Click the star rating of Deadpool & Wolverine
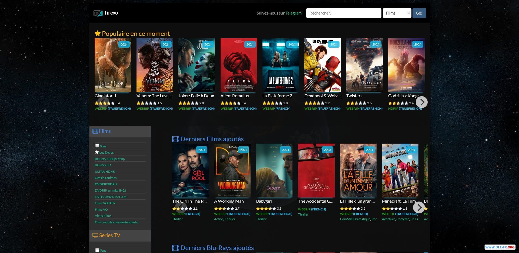This screenshot has height=253, width=519. click(x=314, y=103)
